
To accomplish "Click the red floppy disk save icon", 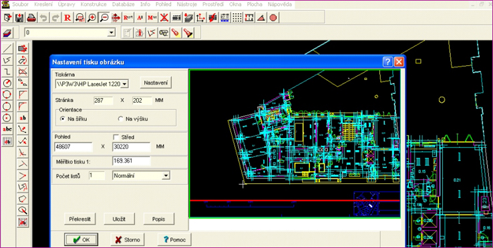I will tap(19, 17).
